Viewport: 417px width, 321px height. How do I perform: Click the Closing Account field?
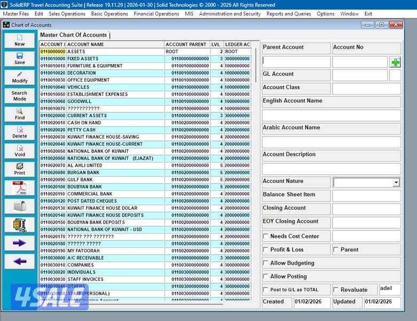pos(366,209)
